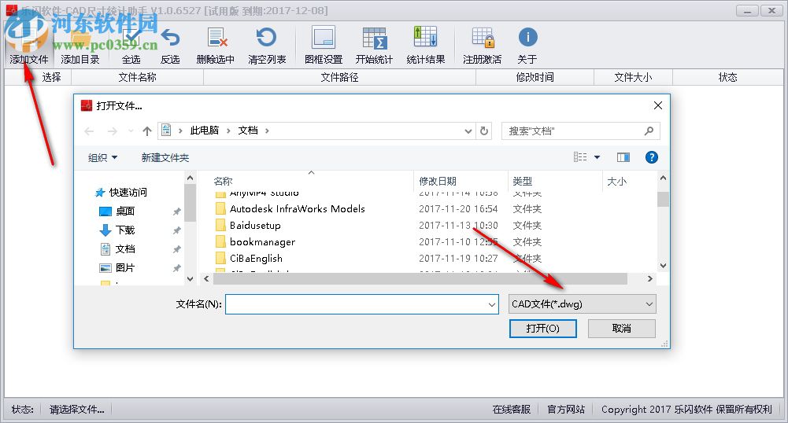Close the 打开文件 dialog
Image resolution: width=788 pixels, height=423 pixels.
click(658, 105)
